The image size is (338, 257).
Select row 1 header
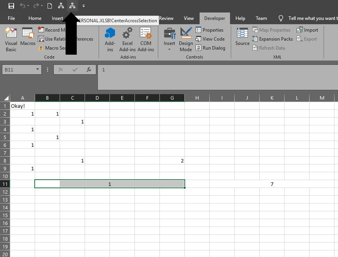(x=5, y=106)
